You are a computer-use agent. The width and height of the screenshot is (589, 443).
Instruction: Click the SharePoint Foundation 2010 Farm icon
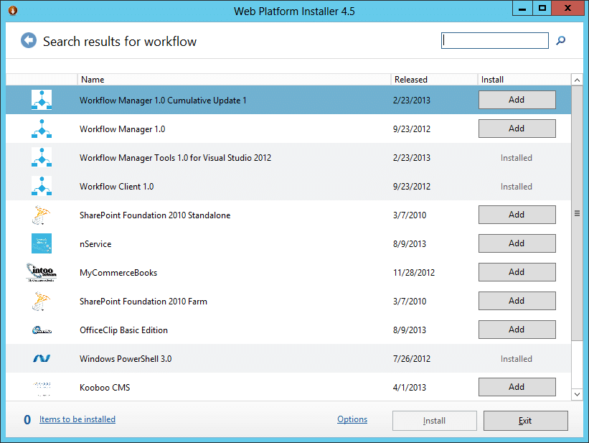pyautogui.click(x=42, y=302)
